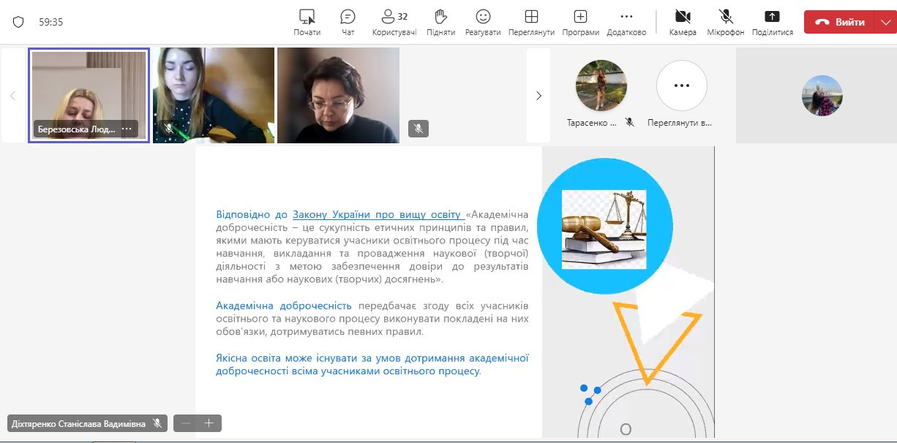Viewport: 897px width, 443px height.
Task: Click Поділитися share screen button
Action: click(773, 23)
